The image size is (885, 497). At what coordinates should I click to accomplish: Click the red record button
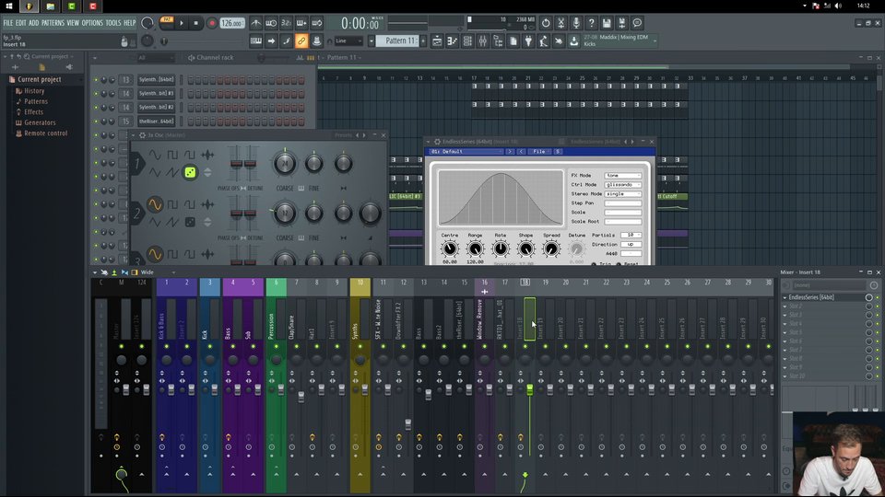pos(212,23)
